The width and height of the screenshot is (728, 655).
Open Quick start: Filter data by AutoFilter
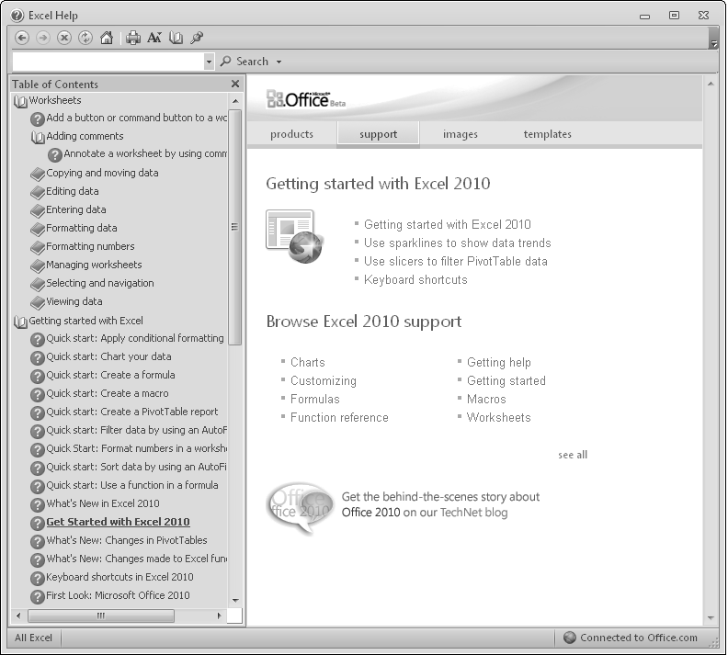136,430
